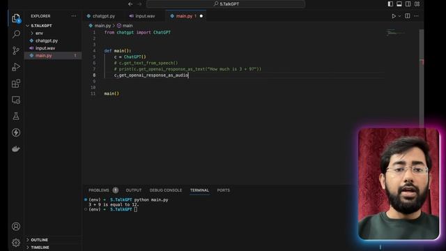Go forward with the navigation arrow
Screen dimensions: 446x251
pyautogui.click(x=139, y=4)
